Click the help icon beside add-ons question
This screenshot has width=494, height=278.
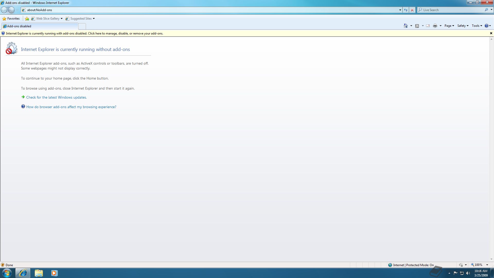(x=23, y=107)
